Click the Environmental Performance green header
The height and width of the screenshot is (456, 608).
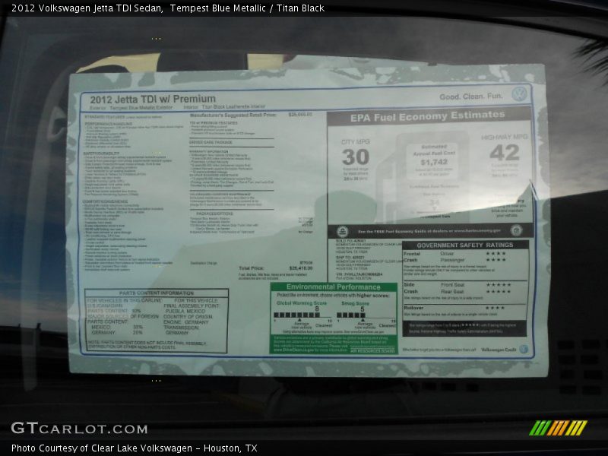(334, 287)
